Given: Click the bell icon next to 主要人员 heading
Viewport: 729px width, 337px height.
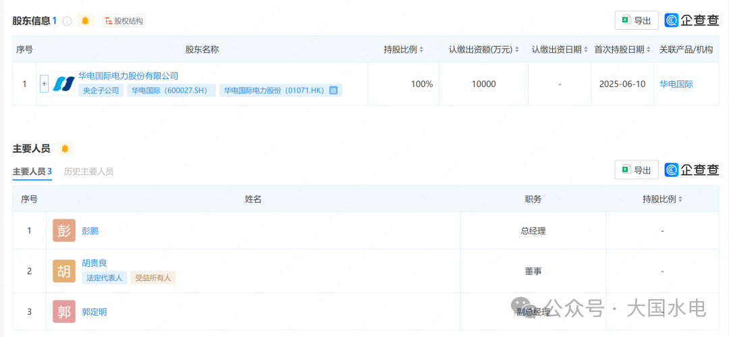Looking at the screenshot, I should 65,149.
